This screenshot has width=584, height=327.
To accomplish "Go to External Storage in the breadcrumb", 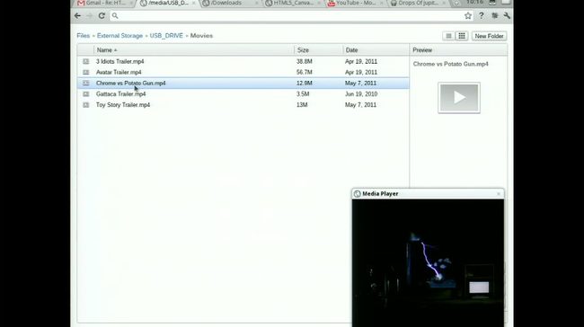I will point(119,36).
